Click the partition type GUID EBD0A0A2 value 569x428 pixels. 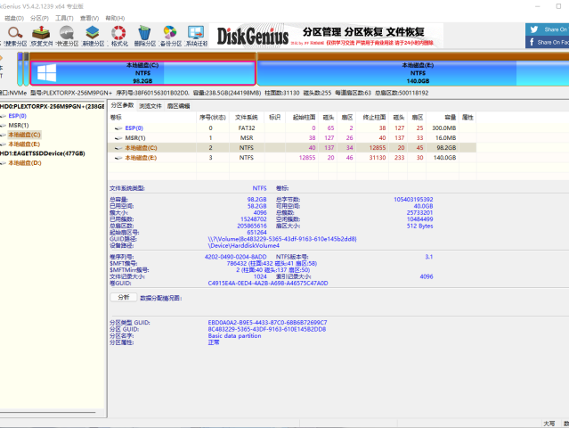267,323
